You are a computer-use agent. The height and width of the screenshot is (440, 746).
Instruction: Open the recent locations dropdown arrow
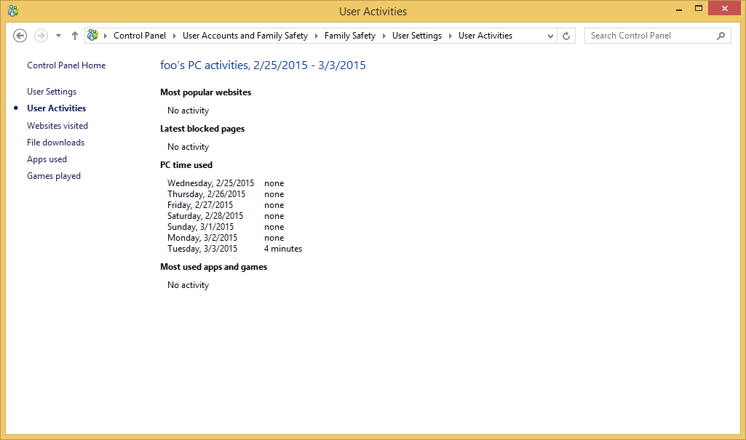[x=58, y=36]
